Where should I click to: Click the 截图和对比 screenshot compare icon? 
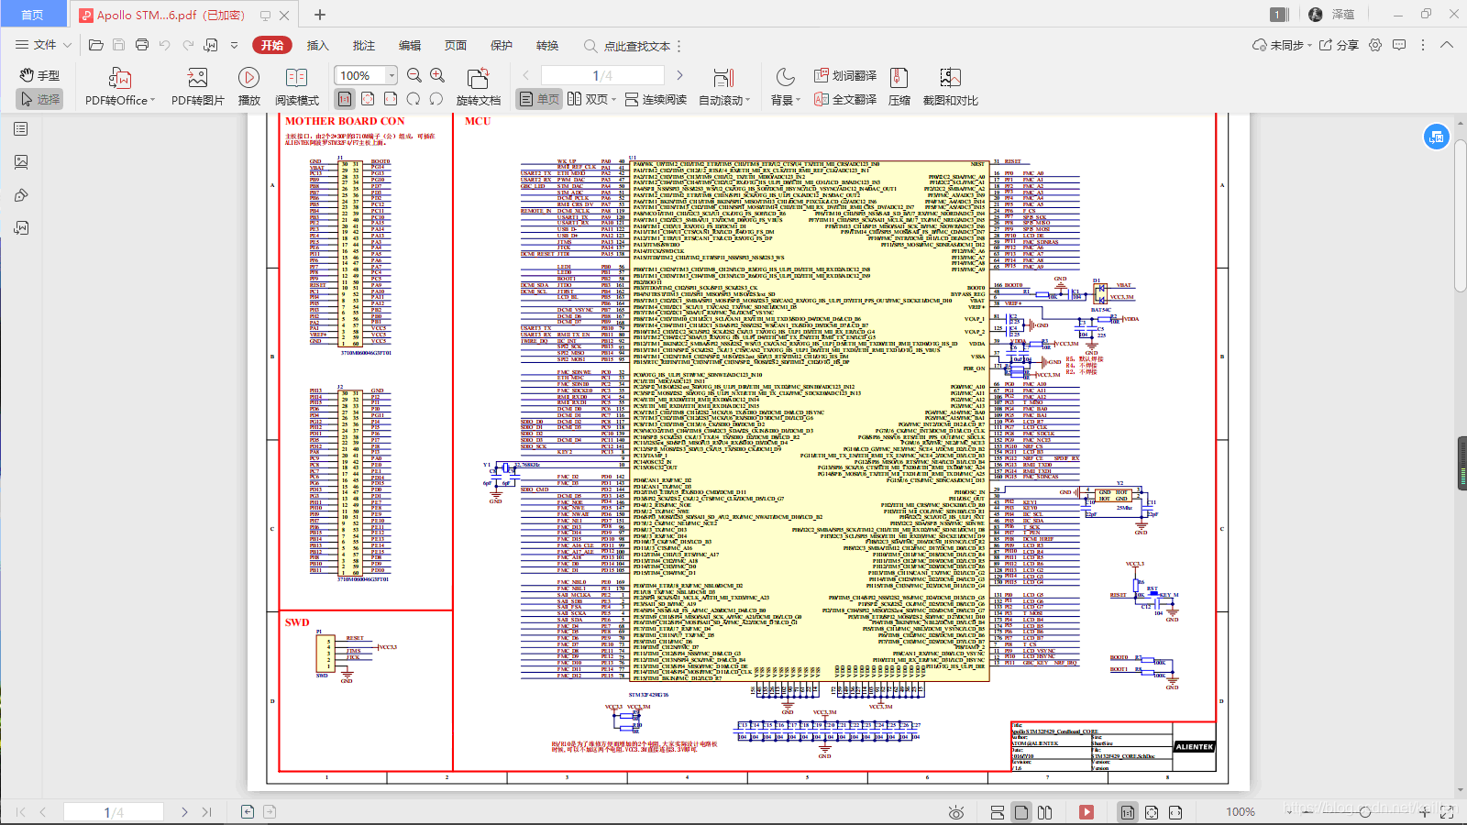(950, 78)
